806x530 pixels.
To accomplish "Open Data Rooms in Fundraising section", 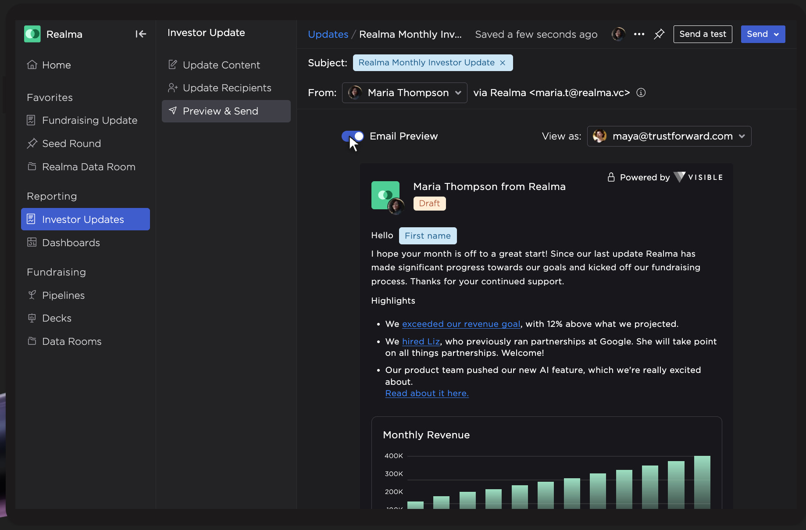I will [x=86, y=341].
